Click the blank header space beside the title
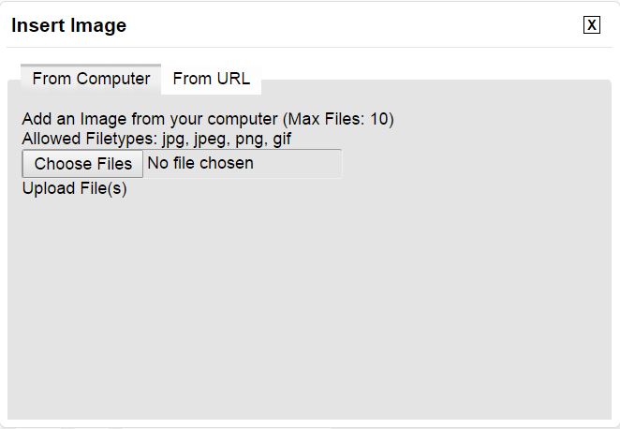Image resolution: width=620 pixels, height=429 pixels. (356, 25)
